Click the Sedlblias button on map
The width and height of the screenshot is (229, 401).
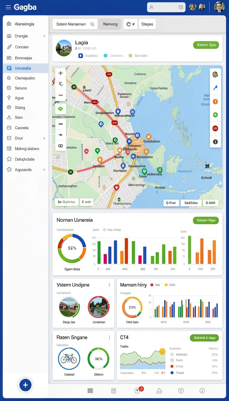[x=191, y=203]
